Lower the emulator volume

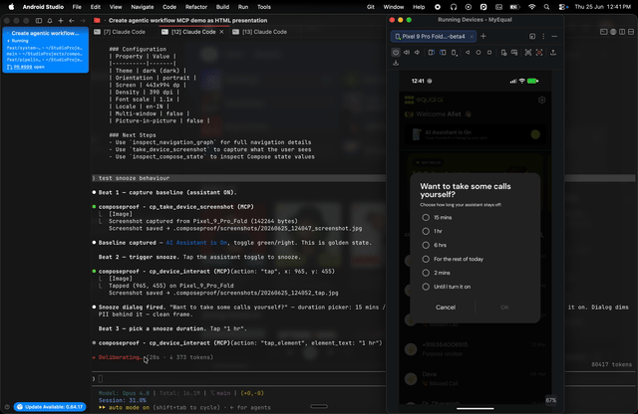pyautogui.click(x=417, y=53)
